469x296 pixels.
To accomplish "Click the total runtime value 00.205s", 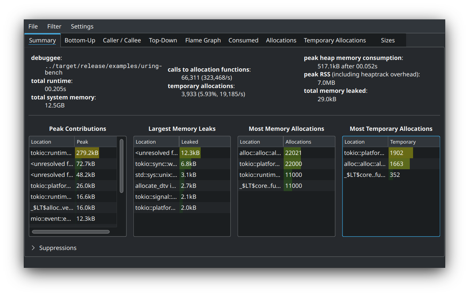I will 56,89.
